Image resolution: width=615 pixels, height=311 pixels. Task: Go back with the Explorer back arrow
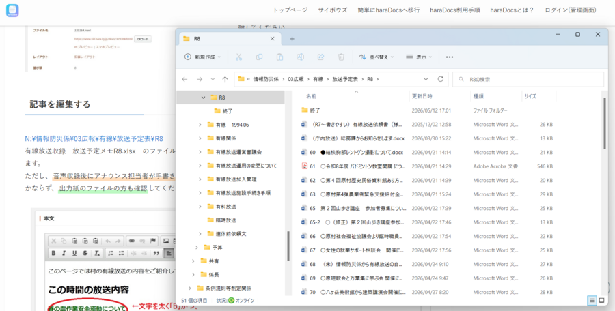(184, 79)
